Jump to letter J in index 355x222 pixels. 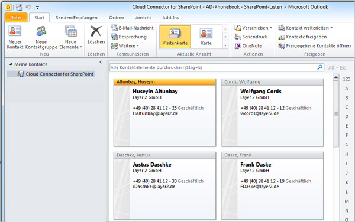point(347,173)
